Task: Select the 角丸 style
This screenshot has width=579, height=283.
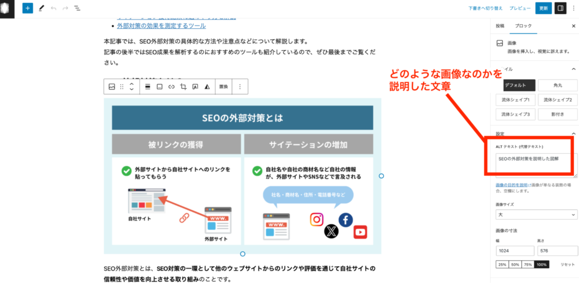Action: point(558,86)
